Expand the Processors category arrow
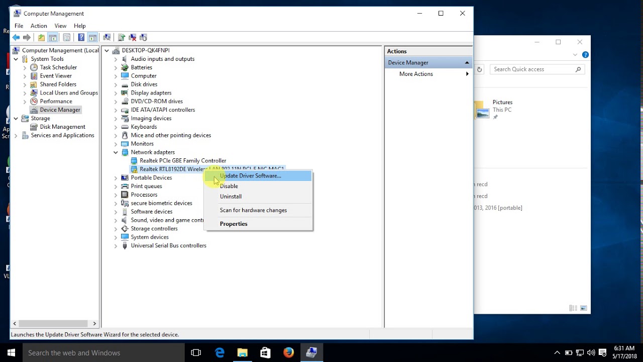The width and height of the screenshot is (643, 362). (116, 195)
